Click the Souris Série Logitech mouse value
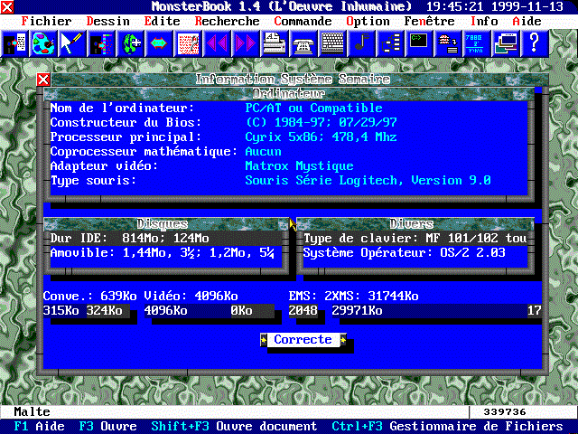The height and width of the screenshot is (434, 578). tap(368, 181)
